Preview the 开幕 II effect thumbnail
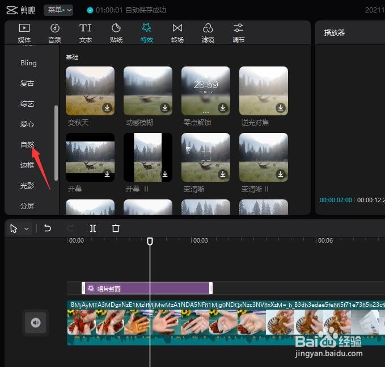This screenshot has width=385, height=367. (x=148, y=157)
